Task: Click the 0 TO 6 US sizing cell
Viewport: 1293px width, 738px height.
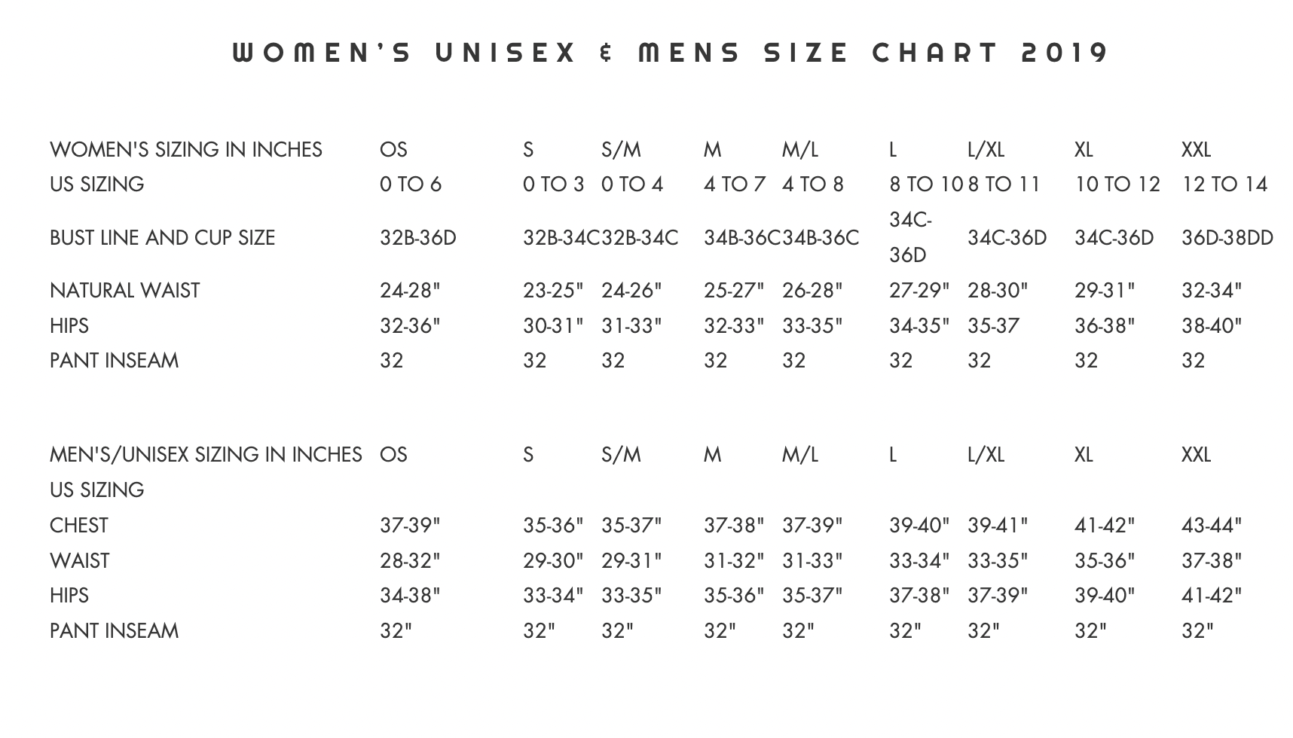Action: tap(411, 184)
